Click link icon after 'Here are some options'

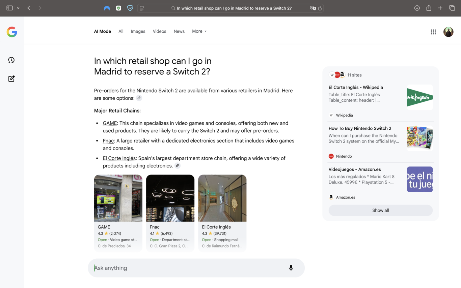139,98
